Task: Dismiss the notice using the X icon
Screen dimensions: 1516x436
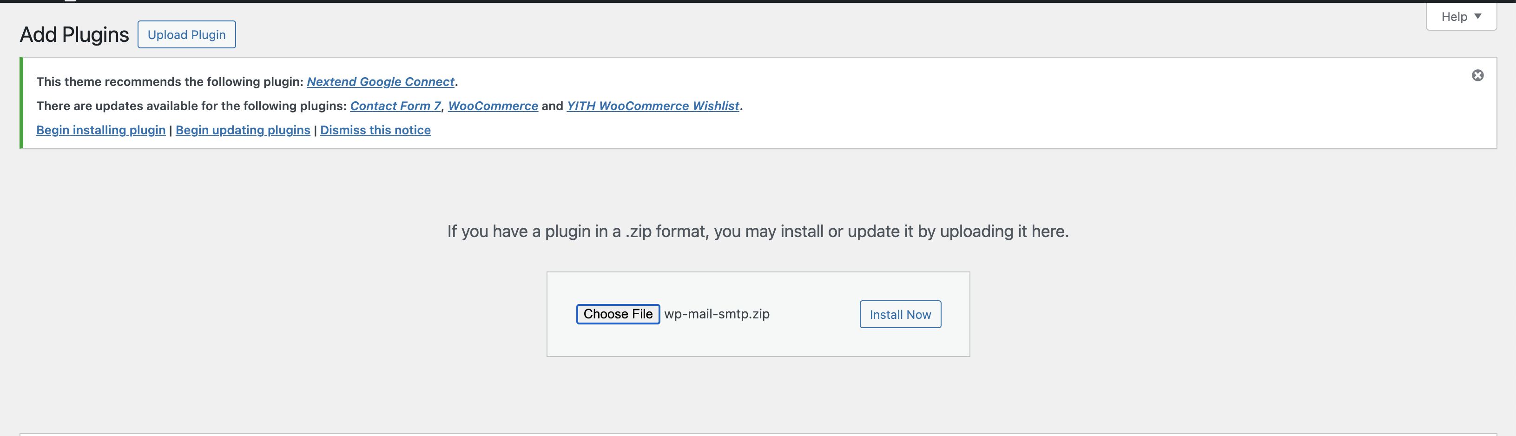Action: [1478, 75]
